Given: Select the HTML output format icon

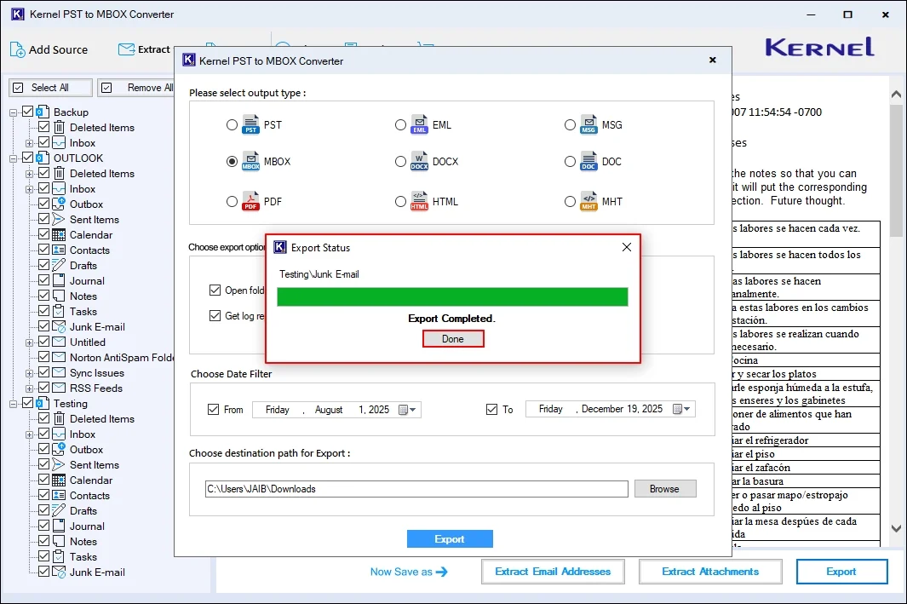Looking at the screenshot, I should tap(418, 201).
